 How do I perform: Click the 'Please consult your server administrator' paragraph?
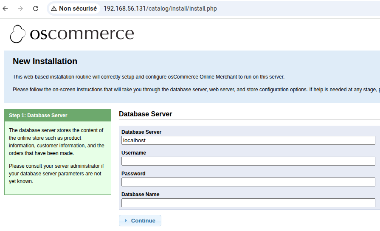[x=56, y=174]
